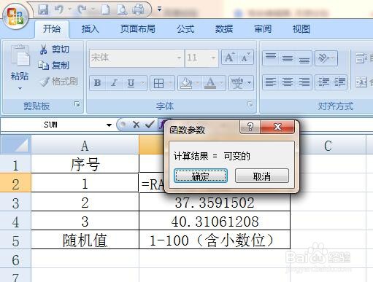Toggle italic formatting
This screenshot has width=373, height=282.
[x=114, y=83]
